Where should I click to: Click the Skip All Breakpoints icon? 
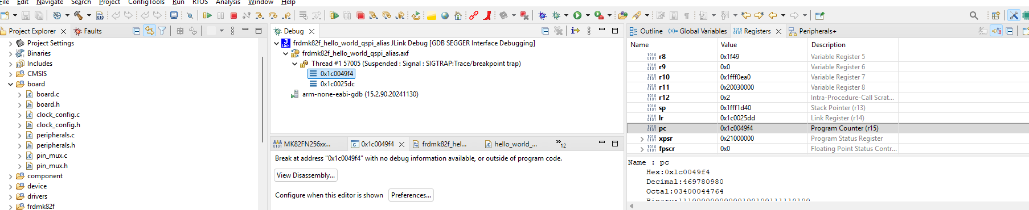point(190,15)
